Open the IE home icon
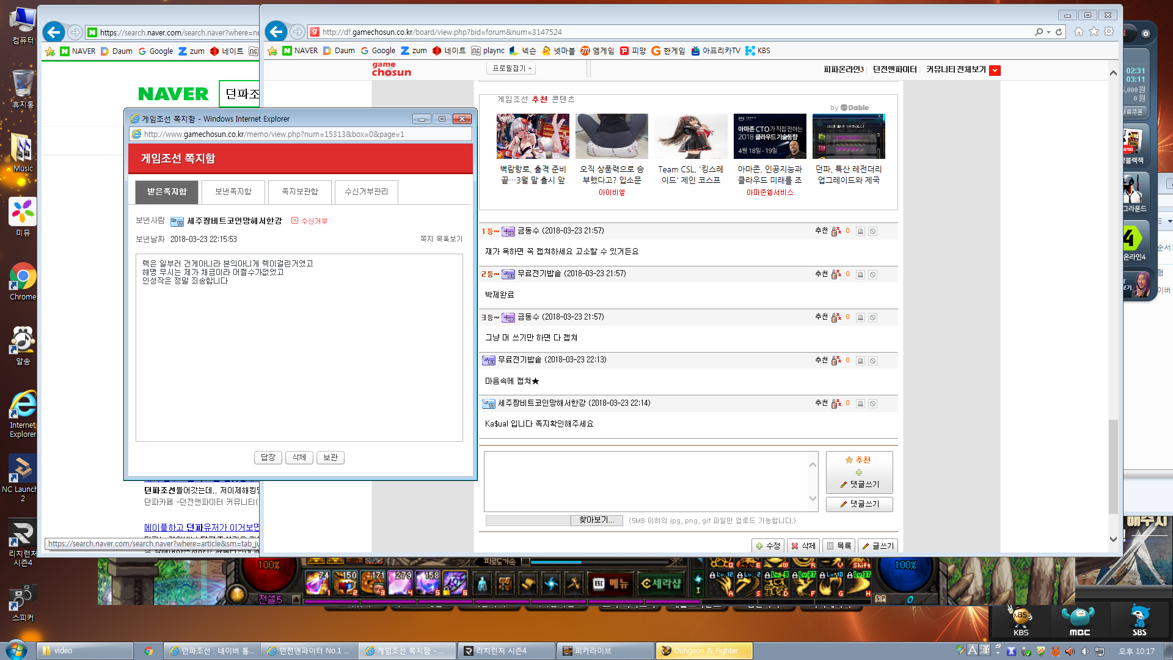1173x660 pixels. 1079,32
